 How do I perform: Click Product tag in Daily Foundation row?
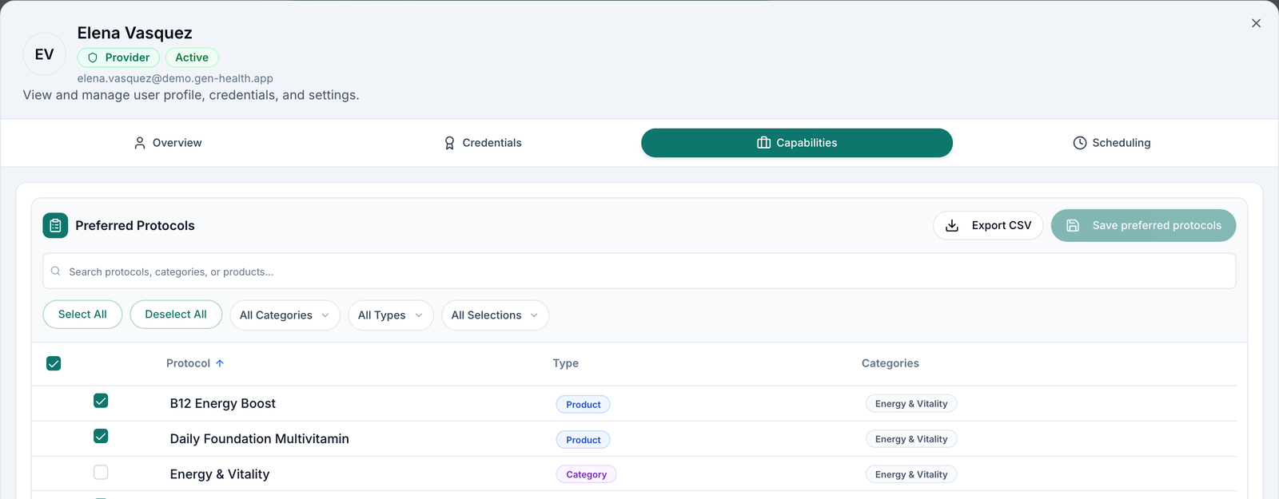pos(584,440)
